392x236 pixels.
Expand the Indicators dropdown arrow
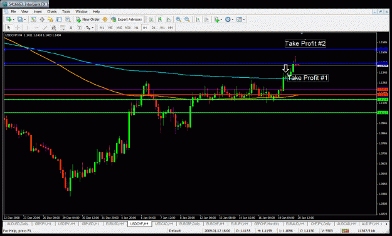coord(221,19)
